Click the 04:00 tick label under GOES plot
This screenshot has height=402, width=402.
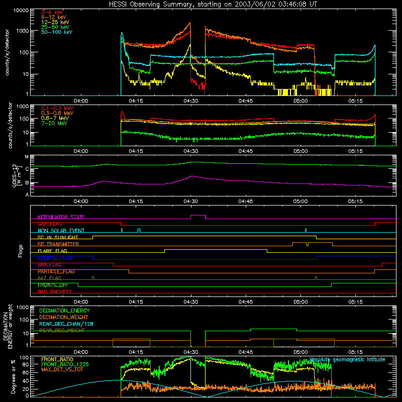point(81,202)
